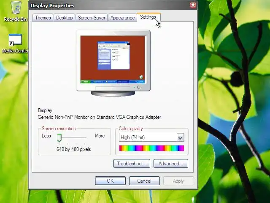270x203 pixels.
Task: Click the High (24 bit) combo box
Action: click(151, 137)
